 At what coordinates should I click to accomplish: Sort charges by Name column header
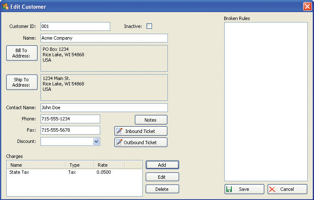(x=36, y=165)
